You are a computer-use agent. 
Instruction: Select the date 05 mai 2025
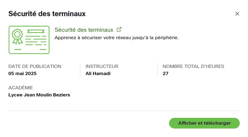(x=22, y=73)
